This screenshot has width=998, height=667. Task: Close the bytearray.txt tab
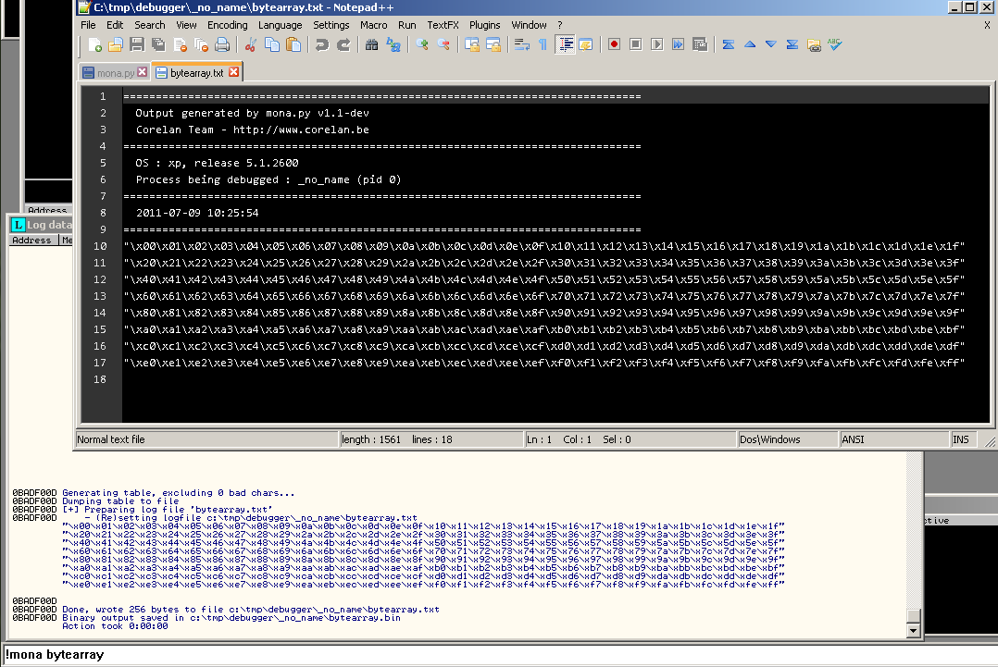(x=233, y=72)
